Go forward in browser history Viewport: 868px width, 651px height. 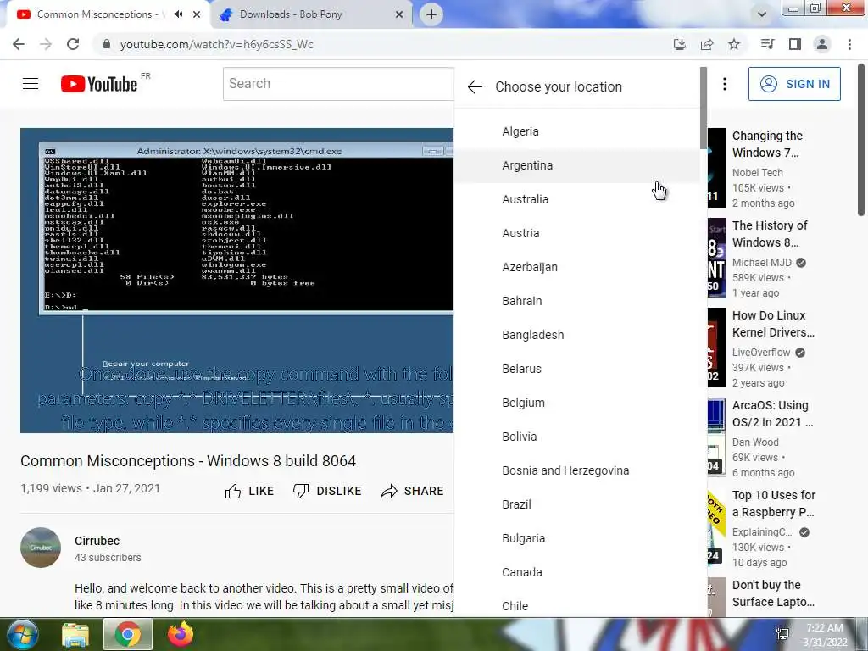click(x=46, y=44)
